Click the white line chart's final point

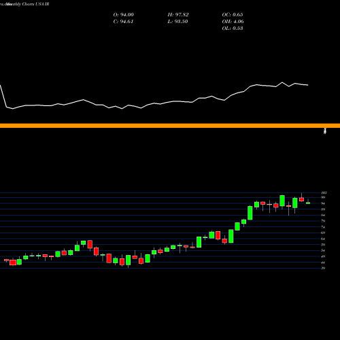(308, 85)
